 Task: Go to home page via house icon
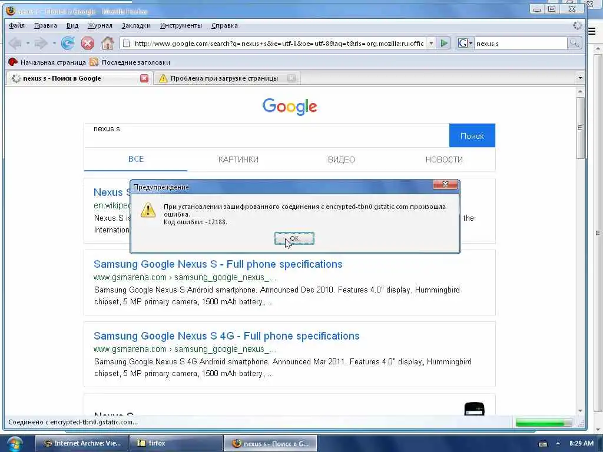(108, 43)
